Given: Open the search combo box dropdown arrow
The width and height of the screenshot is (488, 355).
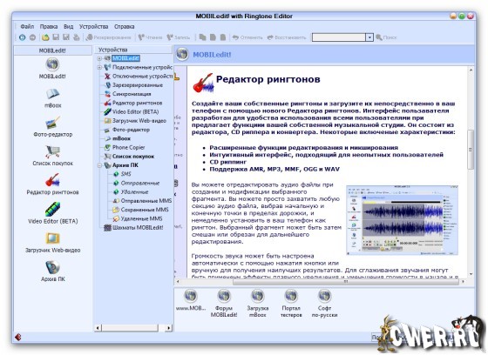Looking at the screenshot, I should (369, 37).
